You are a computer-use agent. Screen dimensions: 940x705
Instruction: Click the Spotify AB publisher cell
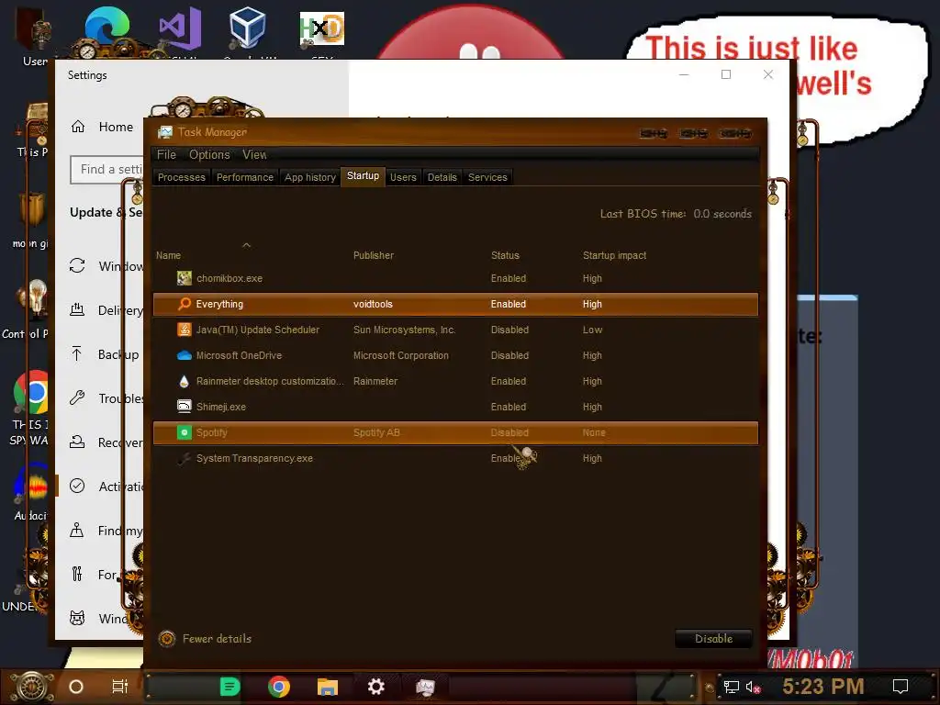coord(376,433)
